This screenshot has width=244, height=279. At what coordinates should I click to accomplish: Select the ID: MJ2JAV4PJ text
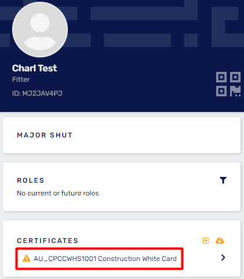click(37, 93)
